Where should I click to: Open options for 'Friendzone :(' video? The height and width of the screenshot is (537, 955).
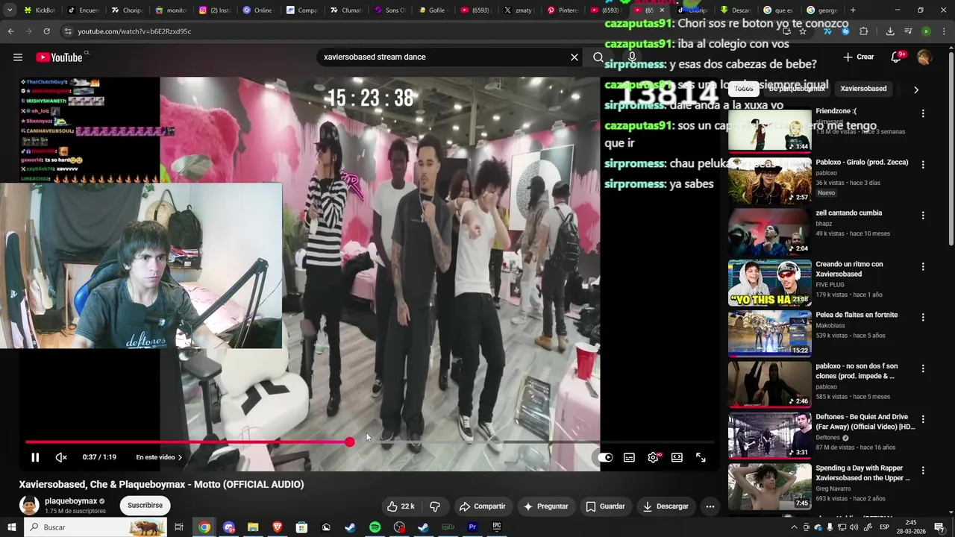click(x=923, y=113)
